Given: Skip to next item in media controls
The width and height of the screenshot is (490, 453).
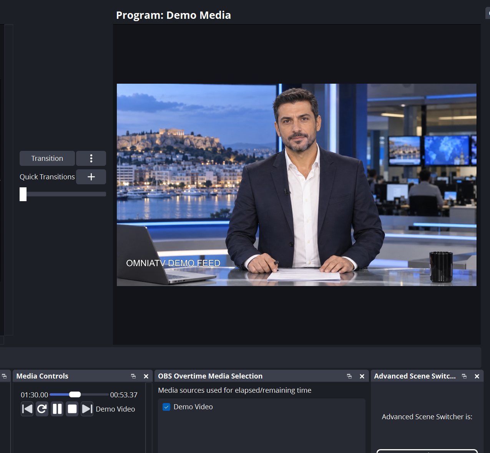Looking at the screenshot, I should [87, 409].
